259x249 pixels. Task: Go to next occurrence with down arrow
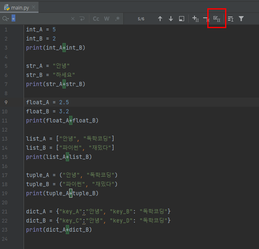171,19
